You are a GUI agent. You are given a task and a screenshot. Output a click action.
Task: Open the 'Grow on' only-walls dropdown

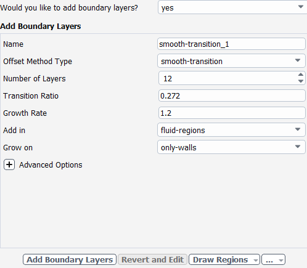click(231, 147)
